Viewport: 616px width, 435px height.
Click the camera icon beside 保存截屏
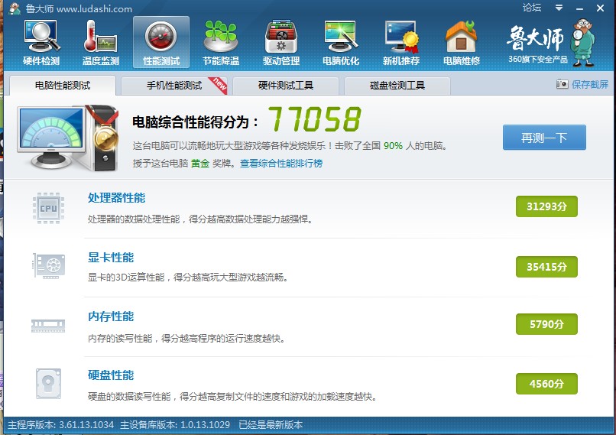pyautogui.click(x=563, y=84)
